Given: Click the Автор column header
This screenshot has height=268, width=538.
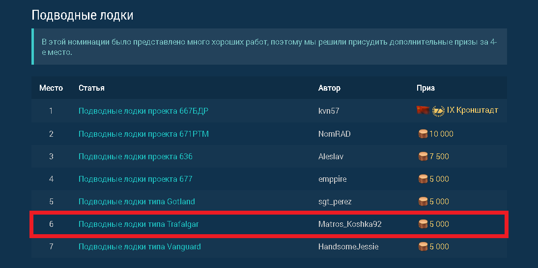Looking at the screenshot, I should tap(329, 88).
